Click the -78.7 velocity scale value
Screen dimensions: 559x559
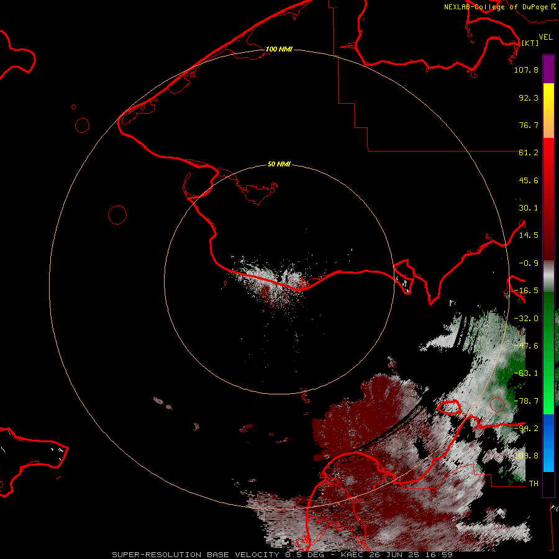point(526,401)
